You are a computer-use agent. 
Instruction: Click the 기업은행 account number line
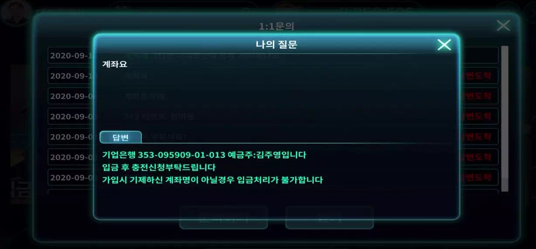point(204,155)
